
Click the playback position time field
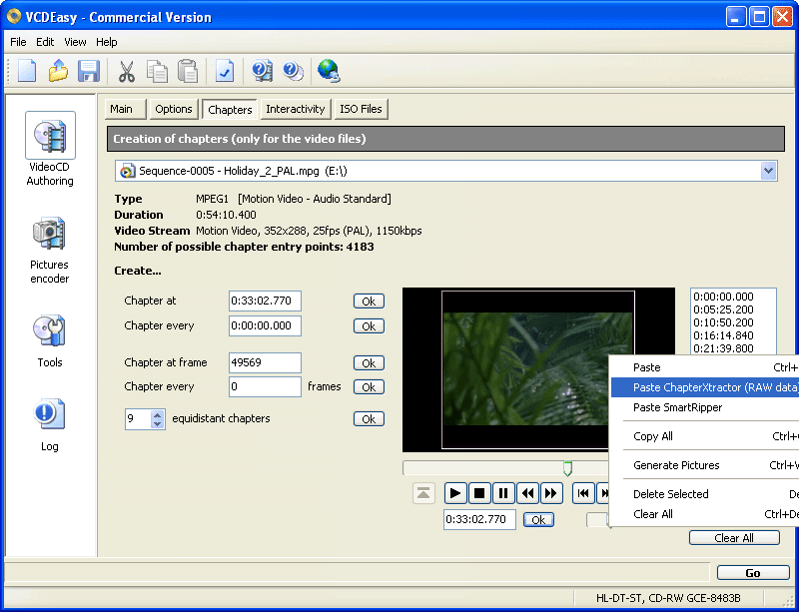(x=479, y=520)
